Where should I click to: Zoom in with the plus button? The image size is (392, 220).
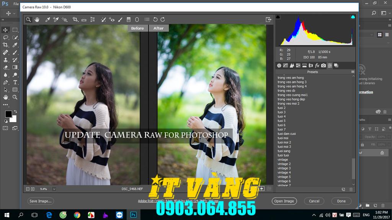click(x=33, y=189)
